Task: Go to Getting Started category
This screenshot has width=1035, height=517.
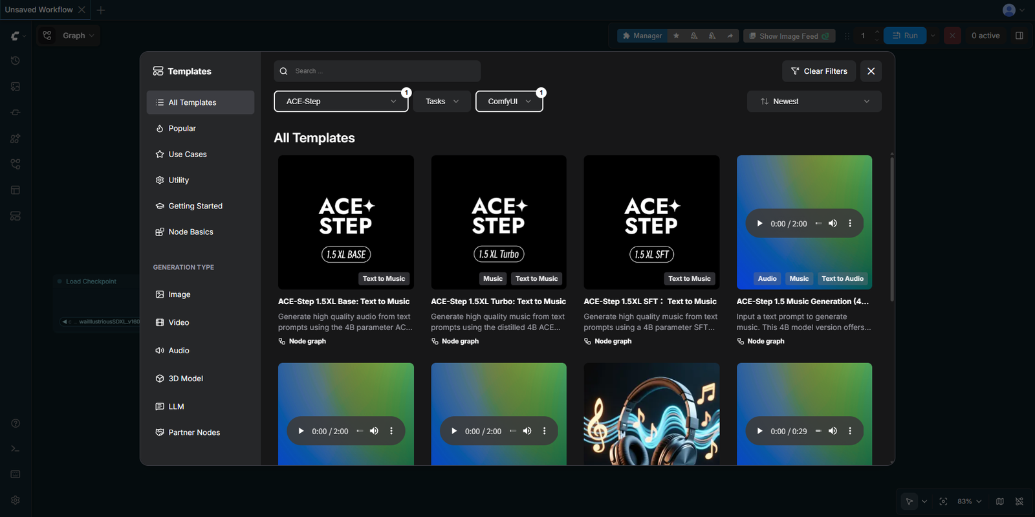Action: pos(201,206)
